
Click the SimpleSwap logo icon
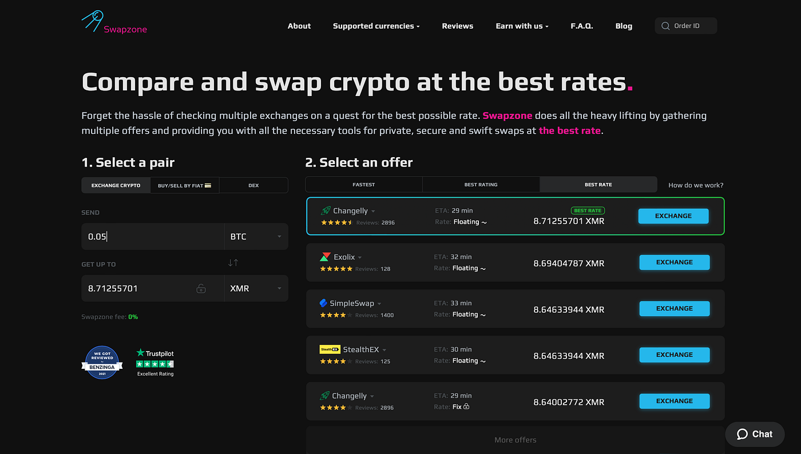pyautogui.click(x=323, y=303)
